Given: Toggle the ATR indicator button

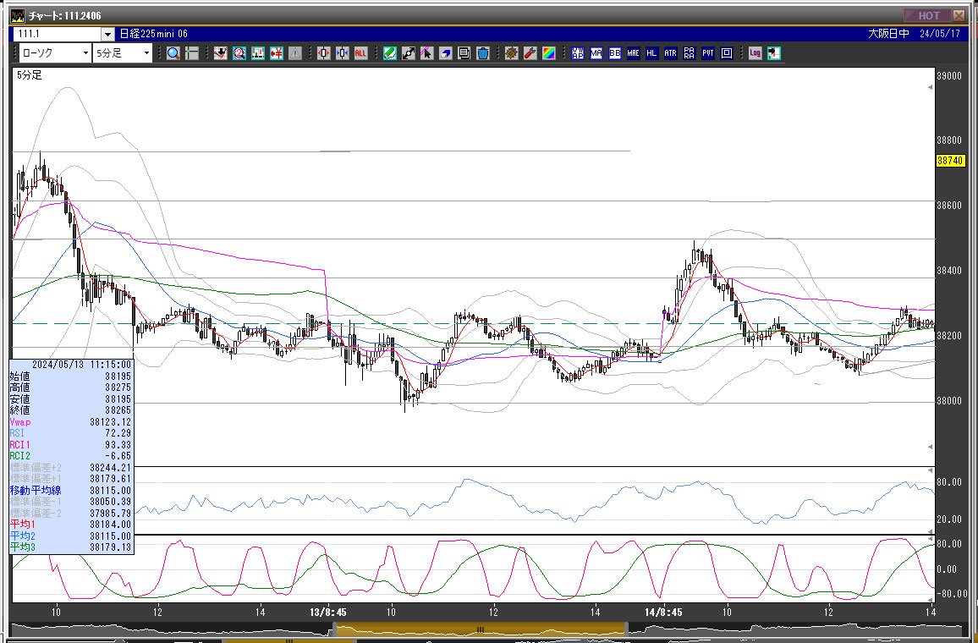Looking at the screenshot, I should pos(671,53).
